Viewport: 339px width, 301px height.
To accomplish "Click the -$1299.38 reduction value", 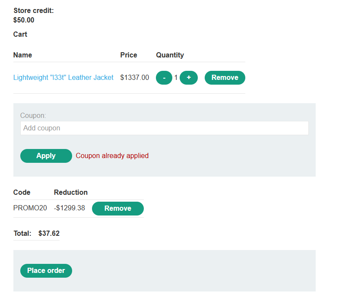I will click(x=70, y=208).
